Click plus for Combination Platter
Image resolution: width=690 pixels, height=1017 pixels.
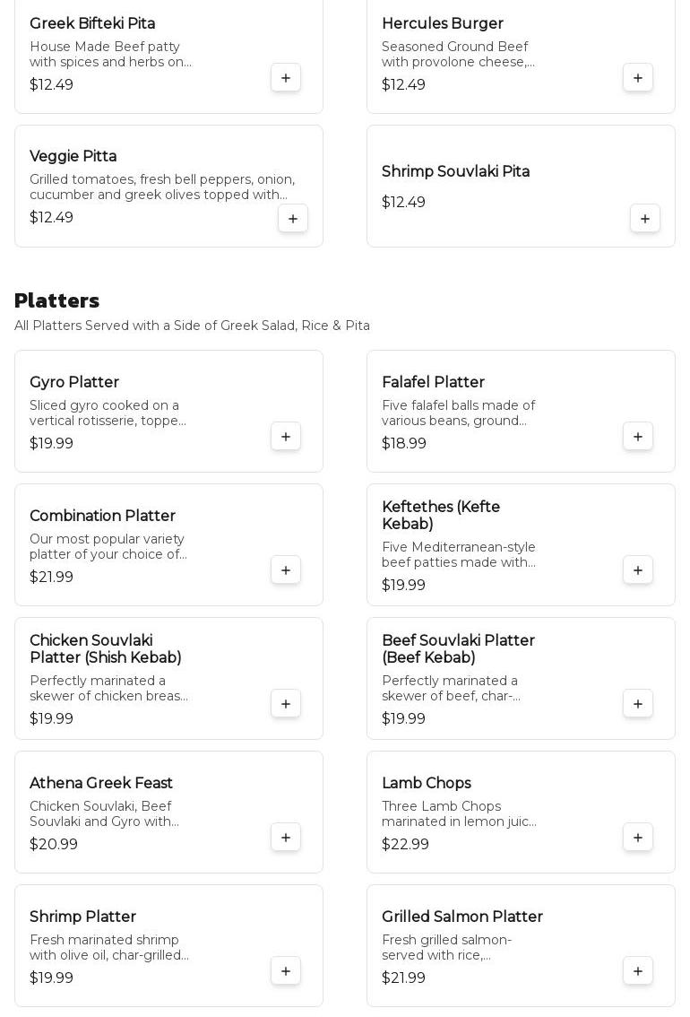tap(286, 570)
